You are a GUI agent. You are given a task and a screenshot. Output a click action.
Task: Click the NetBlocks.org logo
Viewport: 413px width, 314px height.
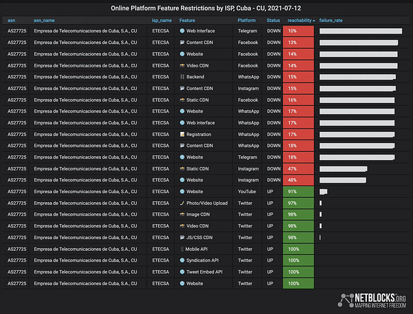372,300
